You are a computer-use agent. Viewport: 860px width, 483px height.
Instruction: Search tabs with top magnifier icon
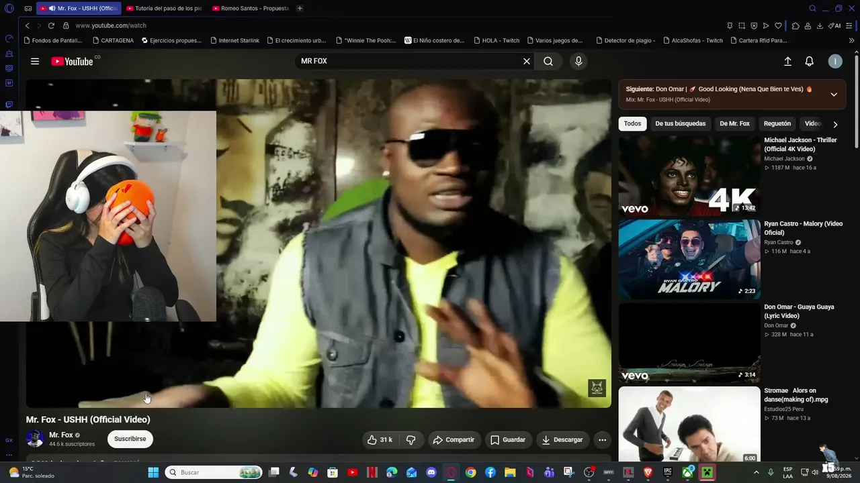point(812,8)
